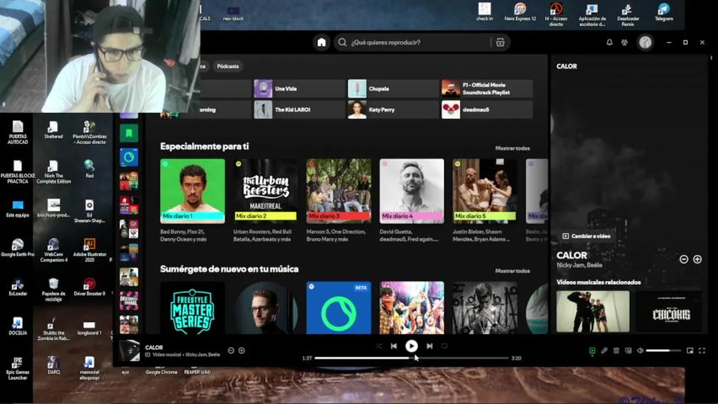Open the Browse icon in search bar
The width and height of the screenshot is (718, 404).
(500, 43)
